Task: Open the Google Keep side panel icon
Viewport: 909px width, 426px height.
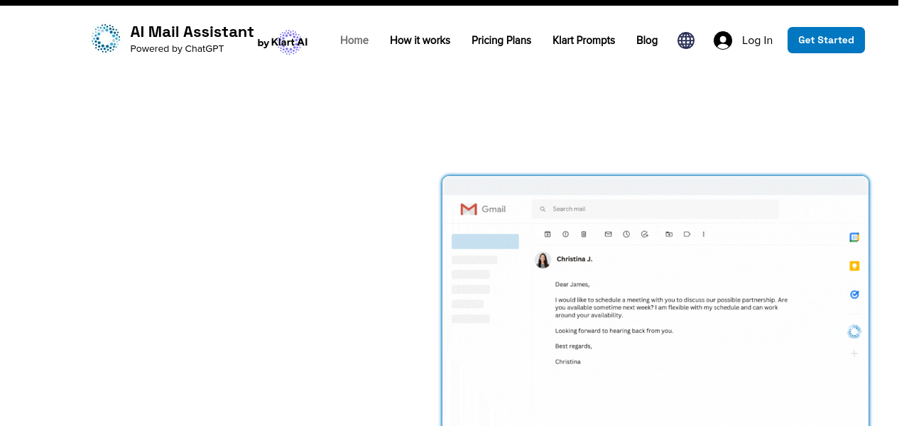Action: click(854, 266)
